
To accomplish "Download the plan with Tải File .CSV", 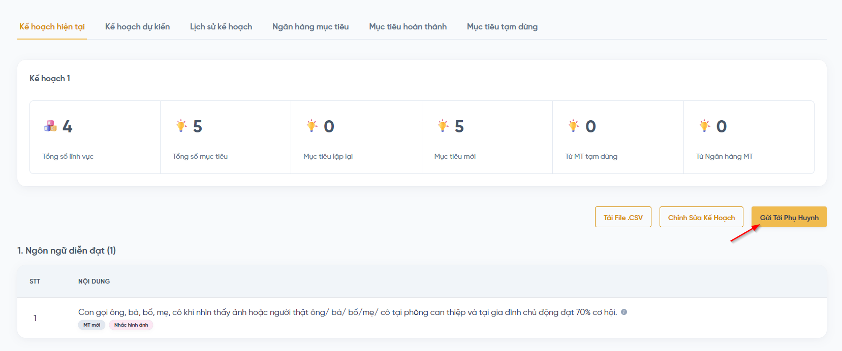I will pyautogui.click(x=623, y=217).
